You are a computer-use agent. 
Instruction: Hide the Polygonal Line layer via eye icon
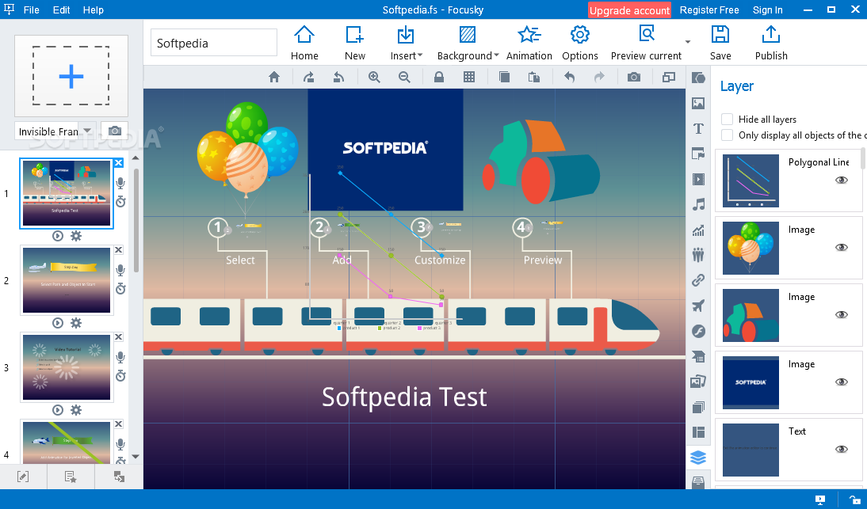point(841,180)
